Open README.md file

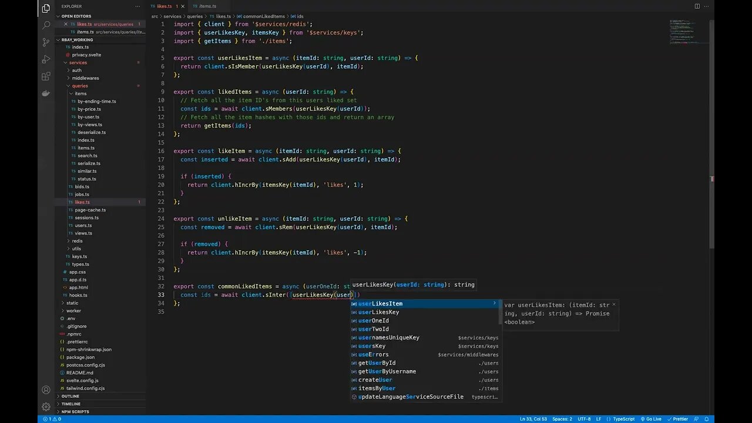tap(80, 372)
